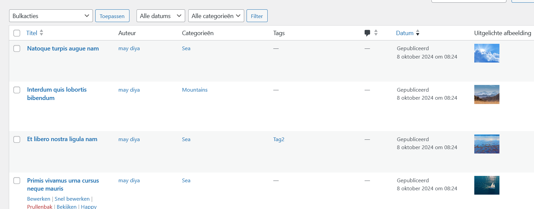Open the sky clouds featured image thumbnail
The image size is (534, 209).
pos(486,53)
